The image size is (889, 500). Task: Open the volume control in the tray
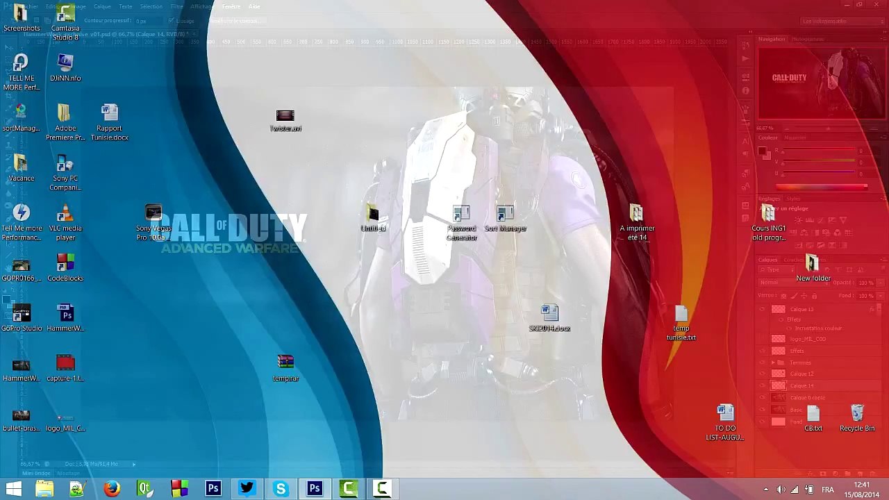tap(781, 490)
